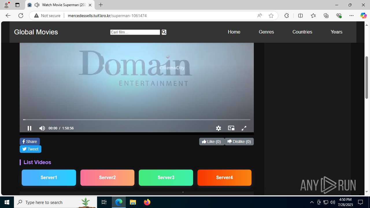Screen dimensions: 370x208
Task: Select Server2 video source
Action: pos(107,177)
